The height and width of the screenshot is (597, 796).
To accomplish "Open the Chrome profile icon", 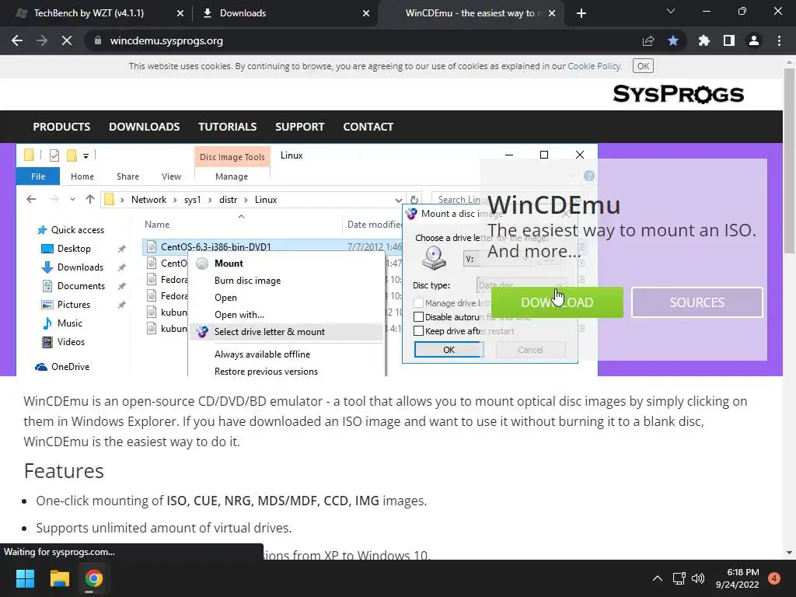I will click(x=754, y=40).
